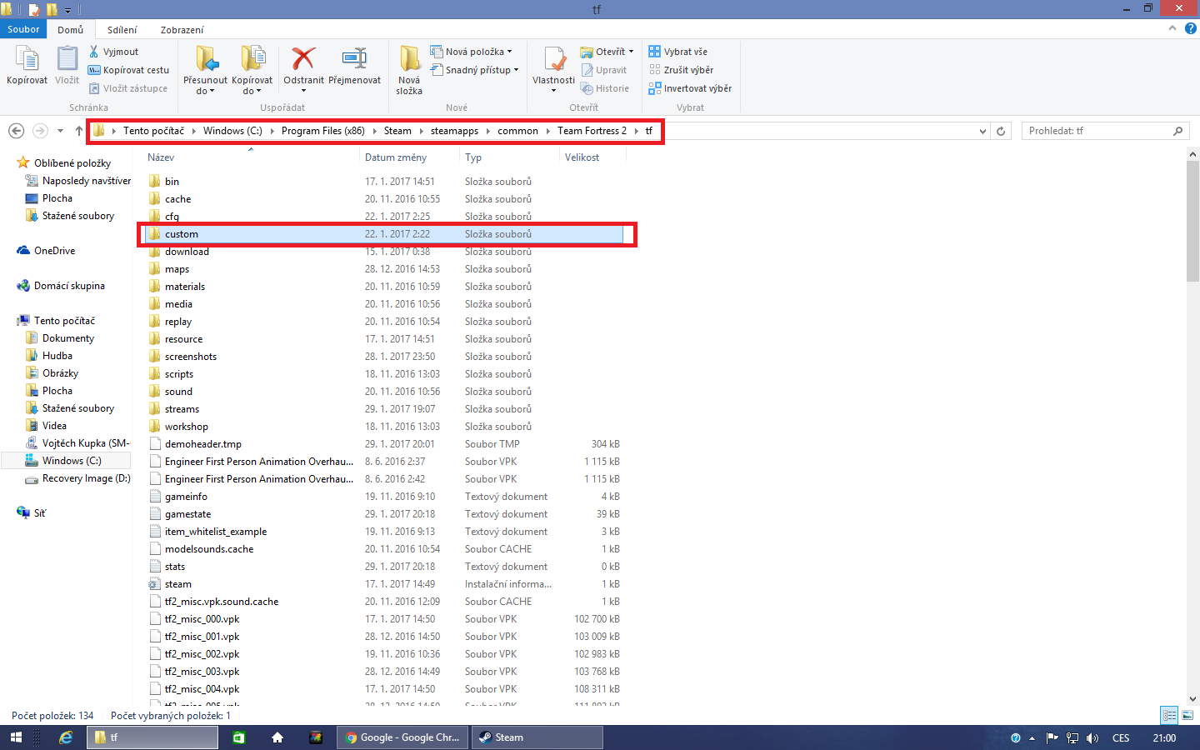Sort files by the Název column
Screen dimensions: 1200x750
(161, 157)
